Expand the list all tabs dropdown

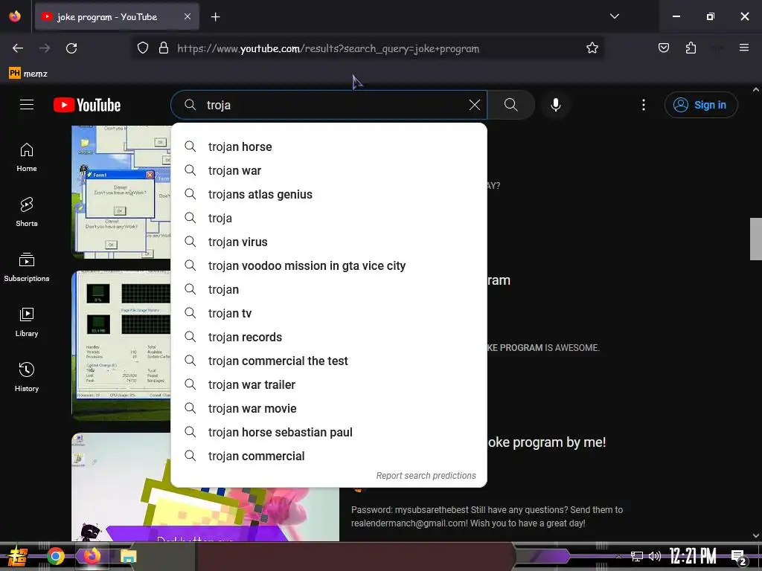point(614,16)
